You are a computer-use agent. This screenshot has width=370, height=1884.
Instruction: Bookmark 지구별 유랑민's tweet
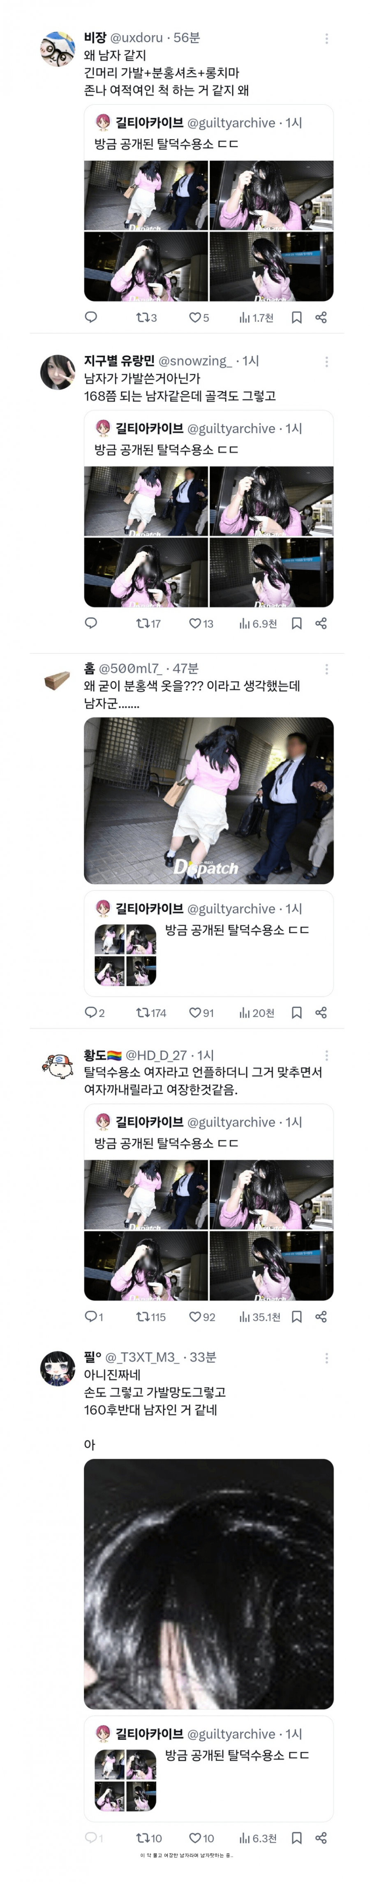click(x=296, y=623)
